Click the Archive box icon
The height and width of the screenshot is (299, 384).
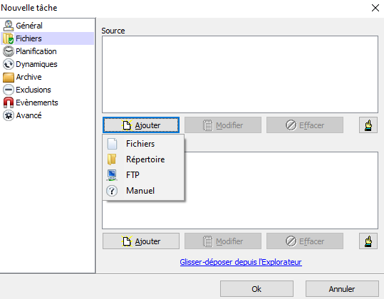(x=9, y=77)
